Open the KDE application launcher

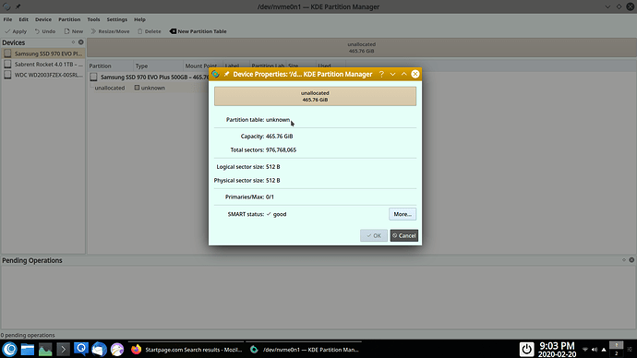(x=10, y=349)
